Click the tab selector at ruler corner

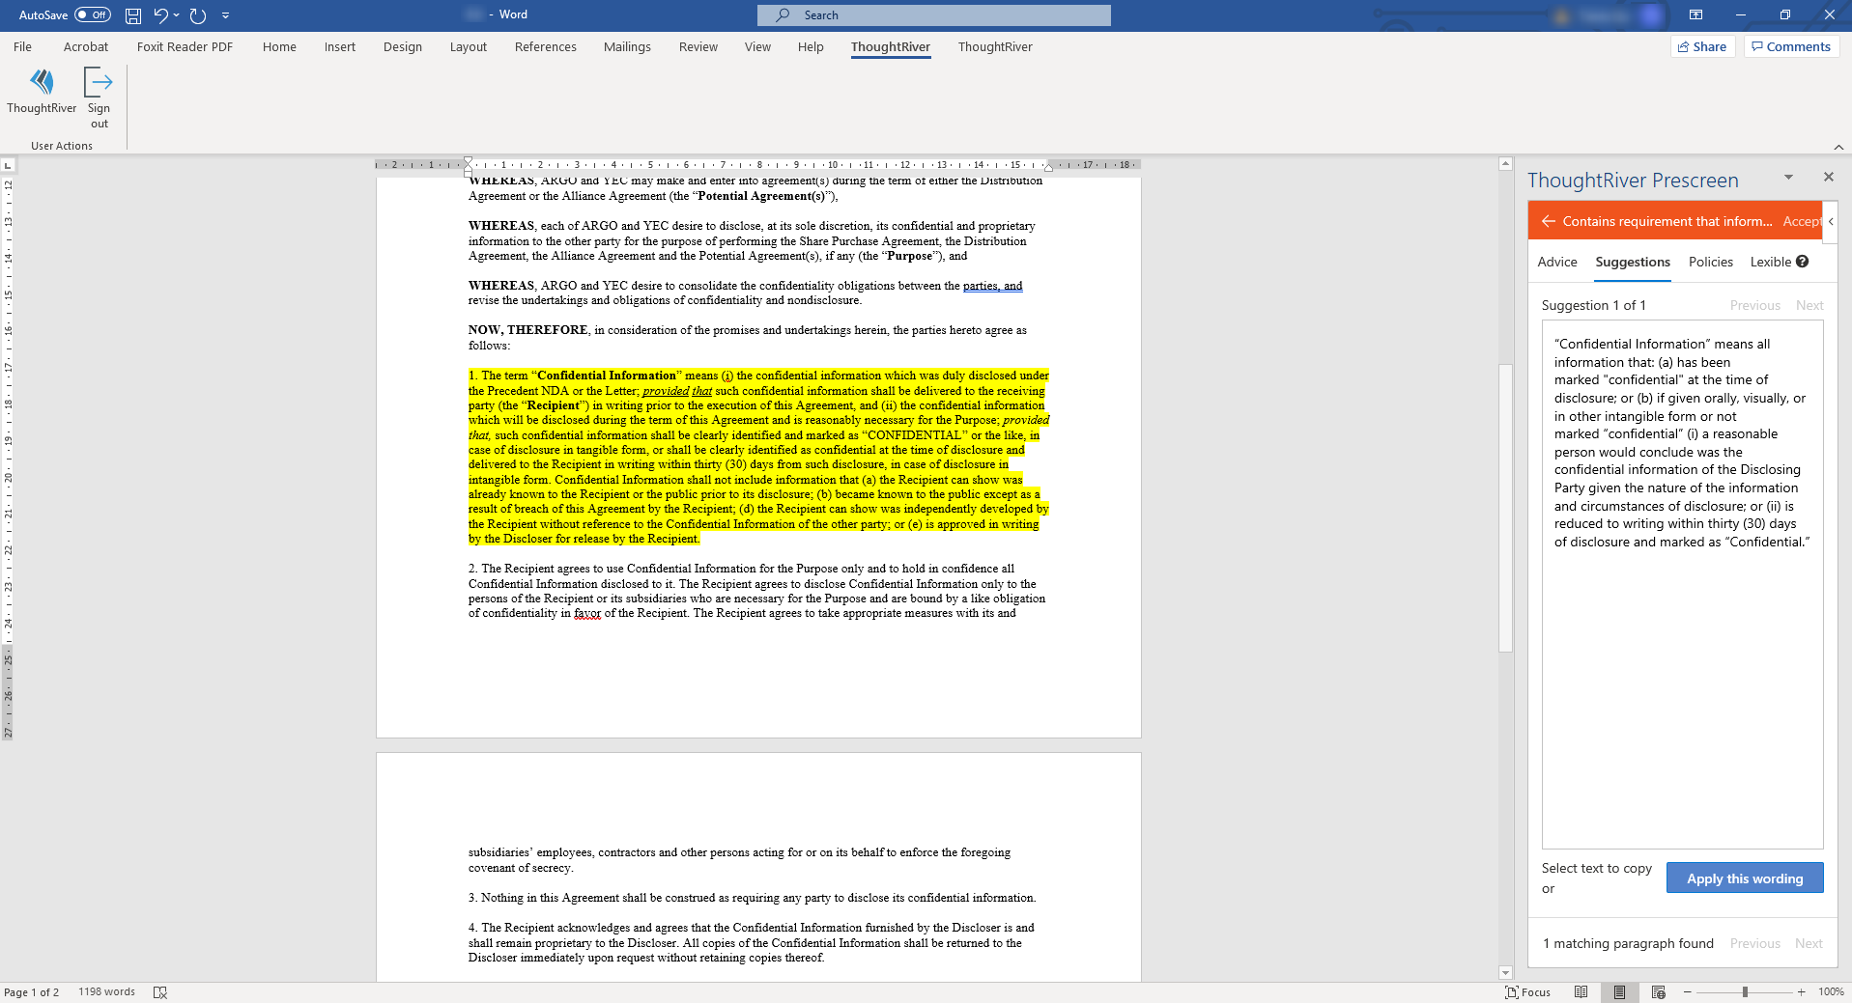point(8,165)
